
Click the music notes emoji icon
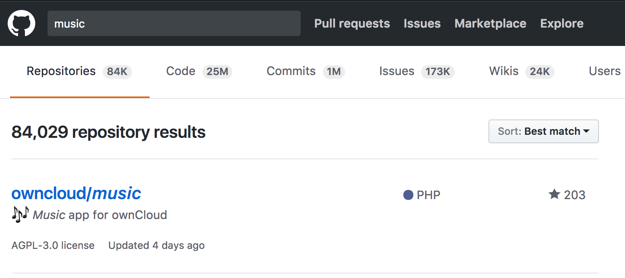[20, 214]
